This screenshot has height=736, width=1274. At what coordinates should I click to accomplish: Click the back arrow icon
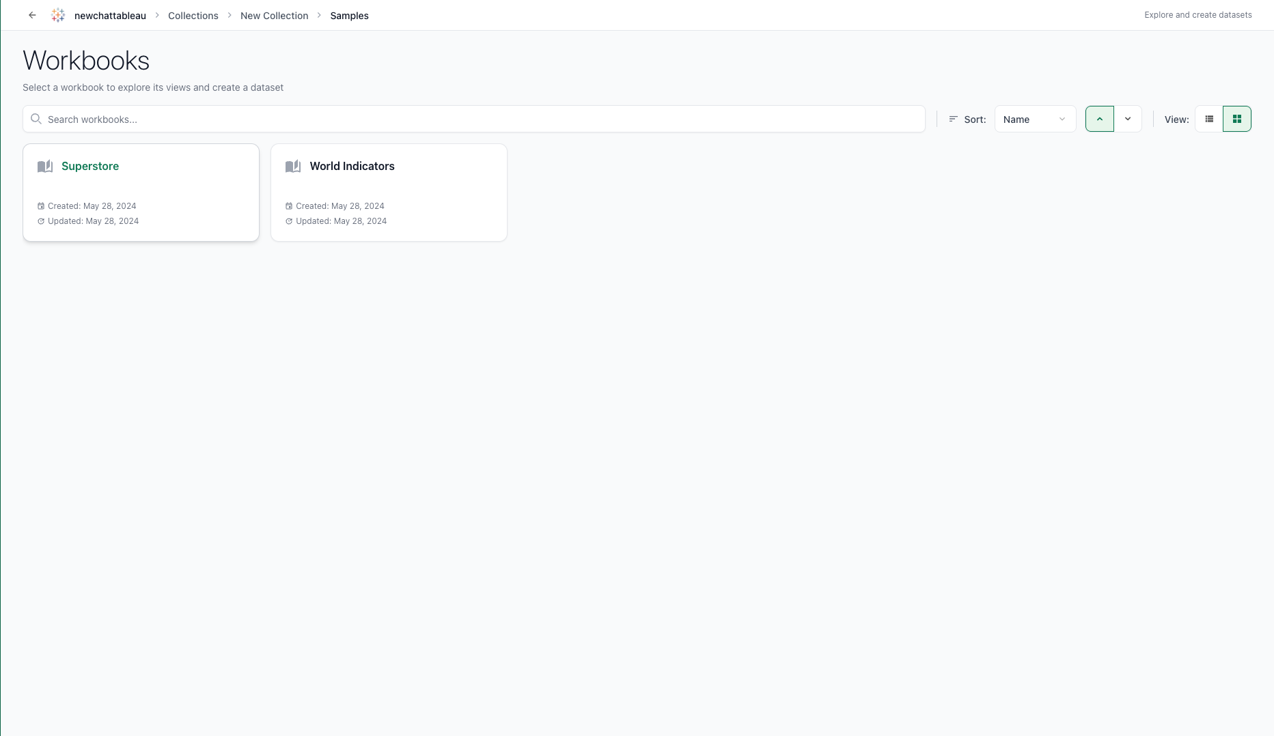coord(32,14)
